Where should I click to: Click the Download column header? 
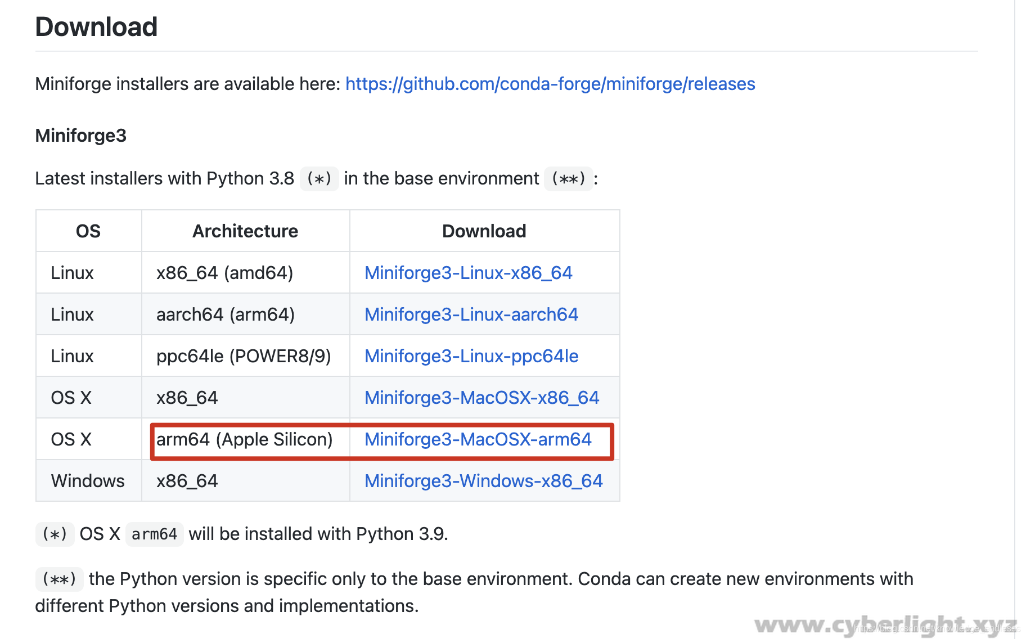(484, 231)
